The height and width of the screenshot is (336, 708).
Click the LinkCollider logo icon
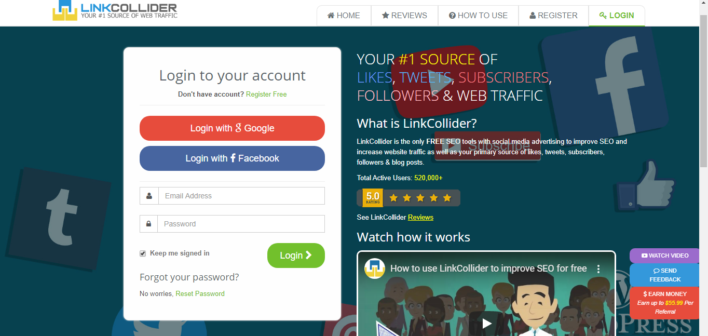tap(65, 10)
